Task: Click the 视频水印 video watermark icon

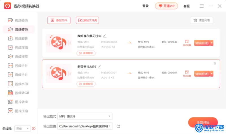Action: click(x=10, y=84)
